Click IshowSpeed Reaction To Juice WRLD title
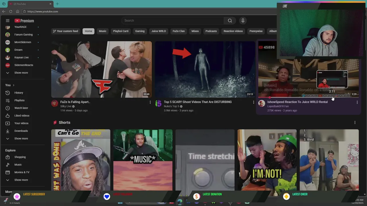Viewport: 367px width, 206px height. 297,102
